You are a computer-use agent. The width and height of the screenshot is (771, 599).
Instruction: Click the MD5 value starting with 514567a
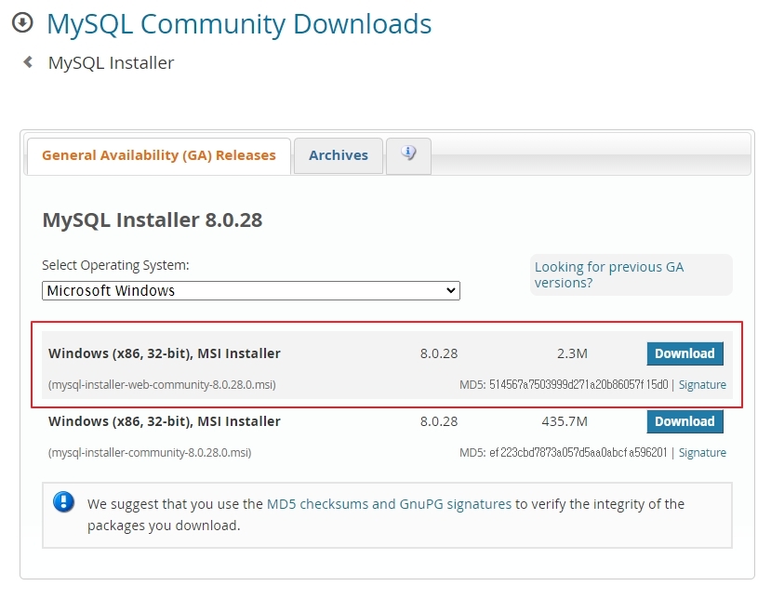(x=578, y=384)
